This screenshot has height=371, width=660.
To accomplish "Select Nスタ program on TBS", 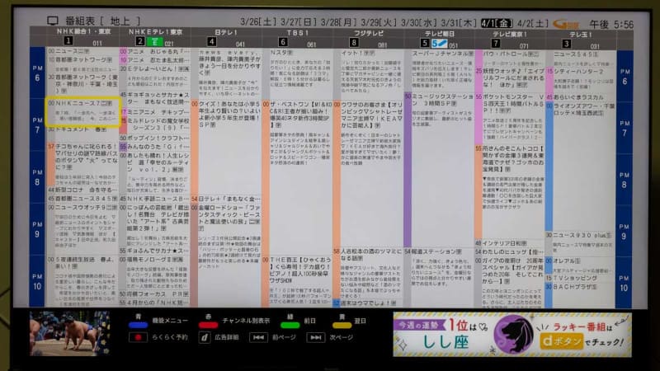I will 297,74.
